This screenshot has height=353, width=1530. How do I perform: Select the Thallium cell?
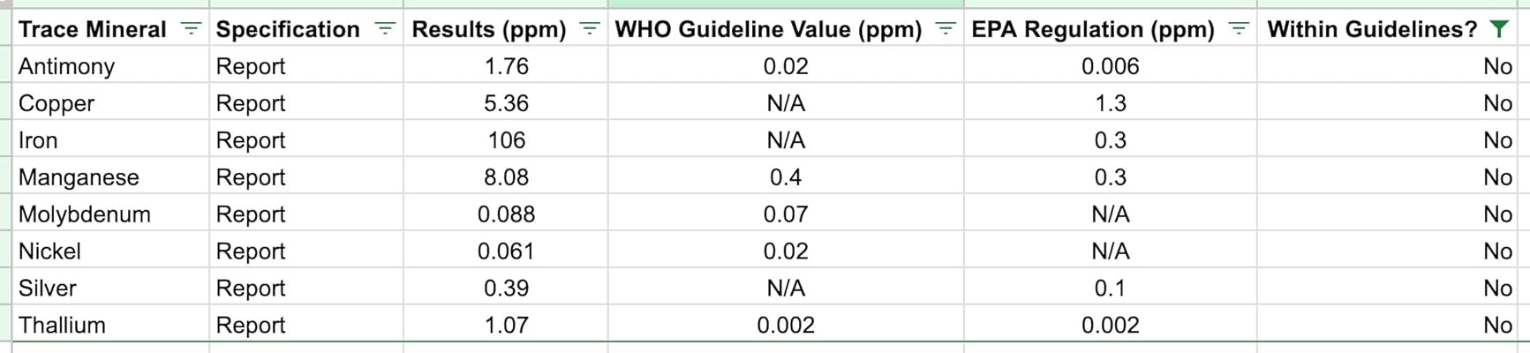[62, 326]
